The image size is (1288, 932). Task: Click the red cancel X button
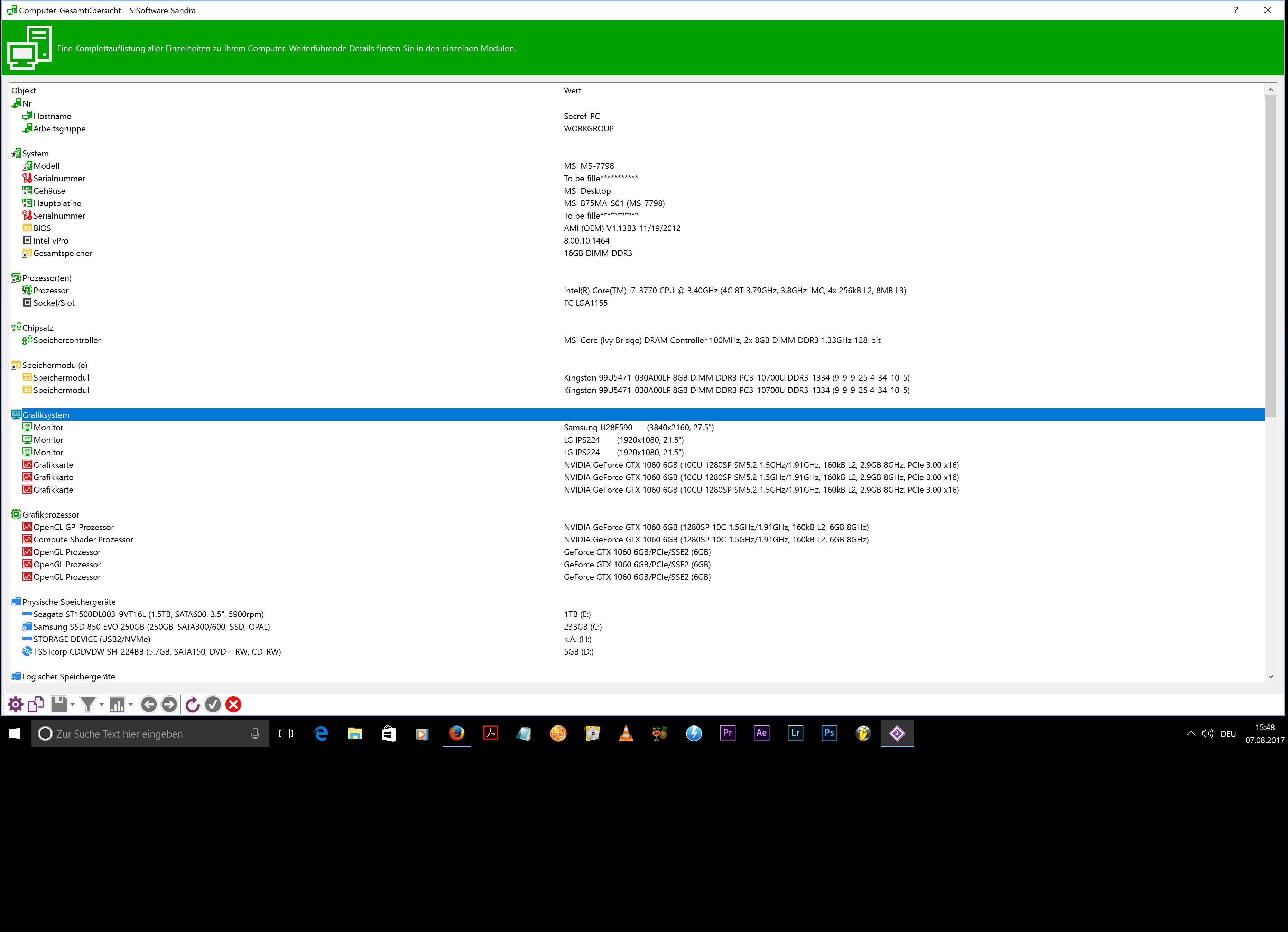pyautogui.click(x=233, y=705)
